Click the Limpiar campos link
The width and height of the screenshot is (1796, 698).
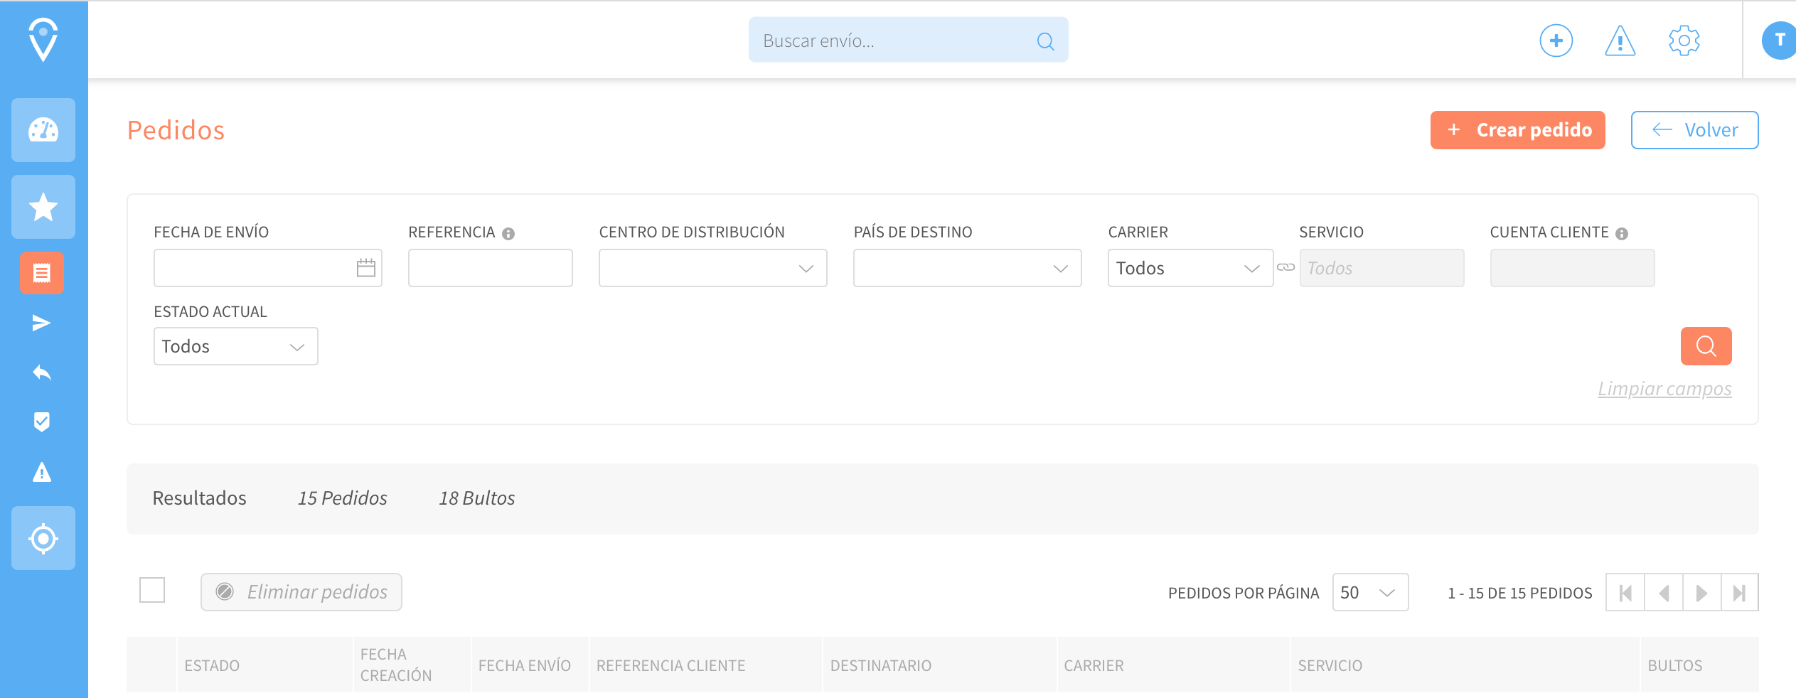click(1664, 389)
